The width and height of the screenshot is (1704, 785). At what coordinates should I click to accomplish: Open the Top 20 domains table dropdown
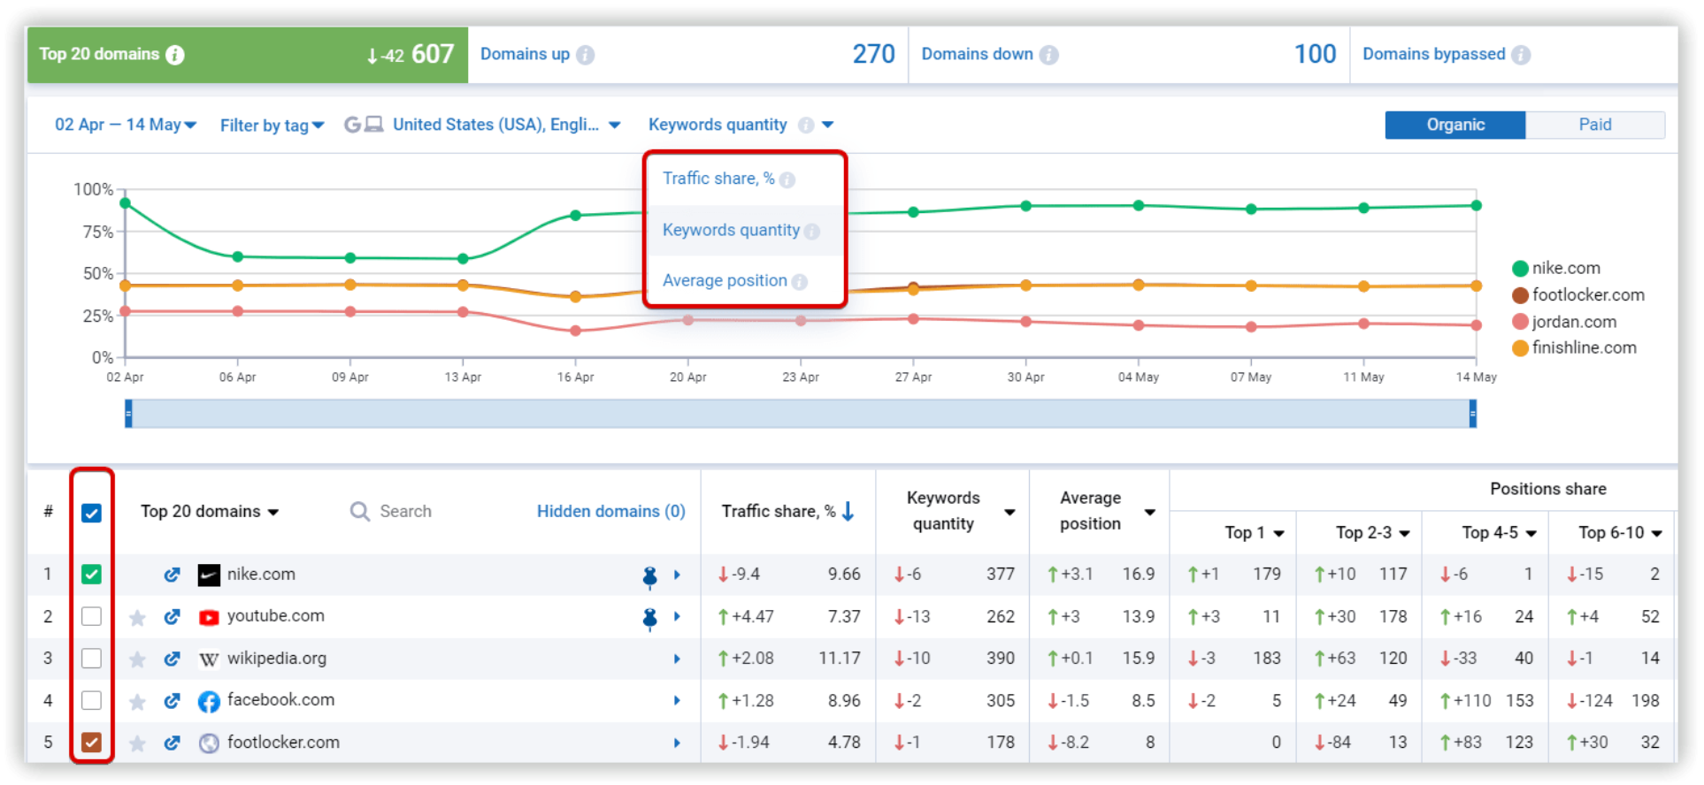(210, 512)
